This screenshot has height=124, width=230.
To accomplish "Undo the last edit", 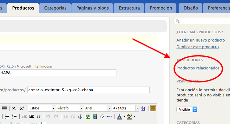I will [x=48, y=116].
